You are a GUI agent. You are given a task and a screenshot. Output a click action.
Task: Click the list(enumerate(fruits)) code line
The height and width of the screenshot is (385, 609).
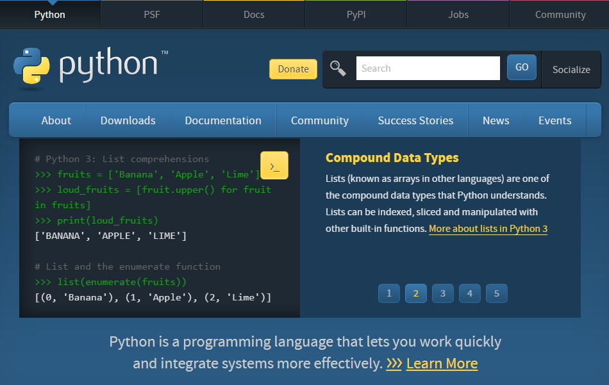[111, 282]
